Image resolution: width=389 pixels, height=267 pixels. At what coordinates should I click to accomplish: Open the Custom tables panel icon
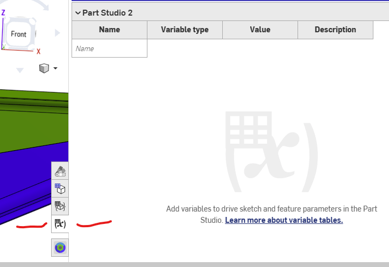tap(60, 206)
